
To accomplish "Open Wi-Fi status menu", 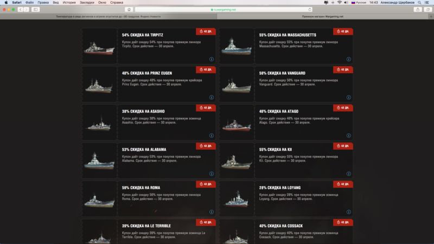I will point(340,3).
